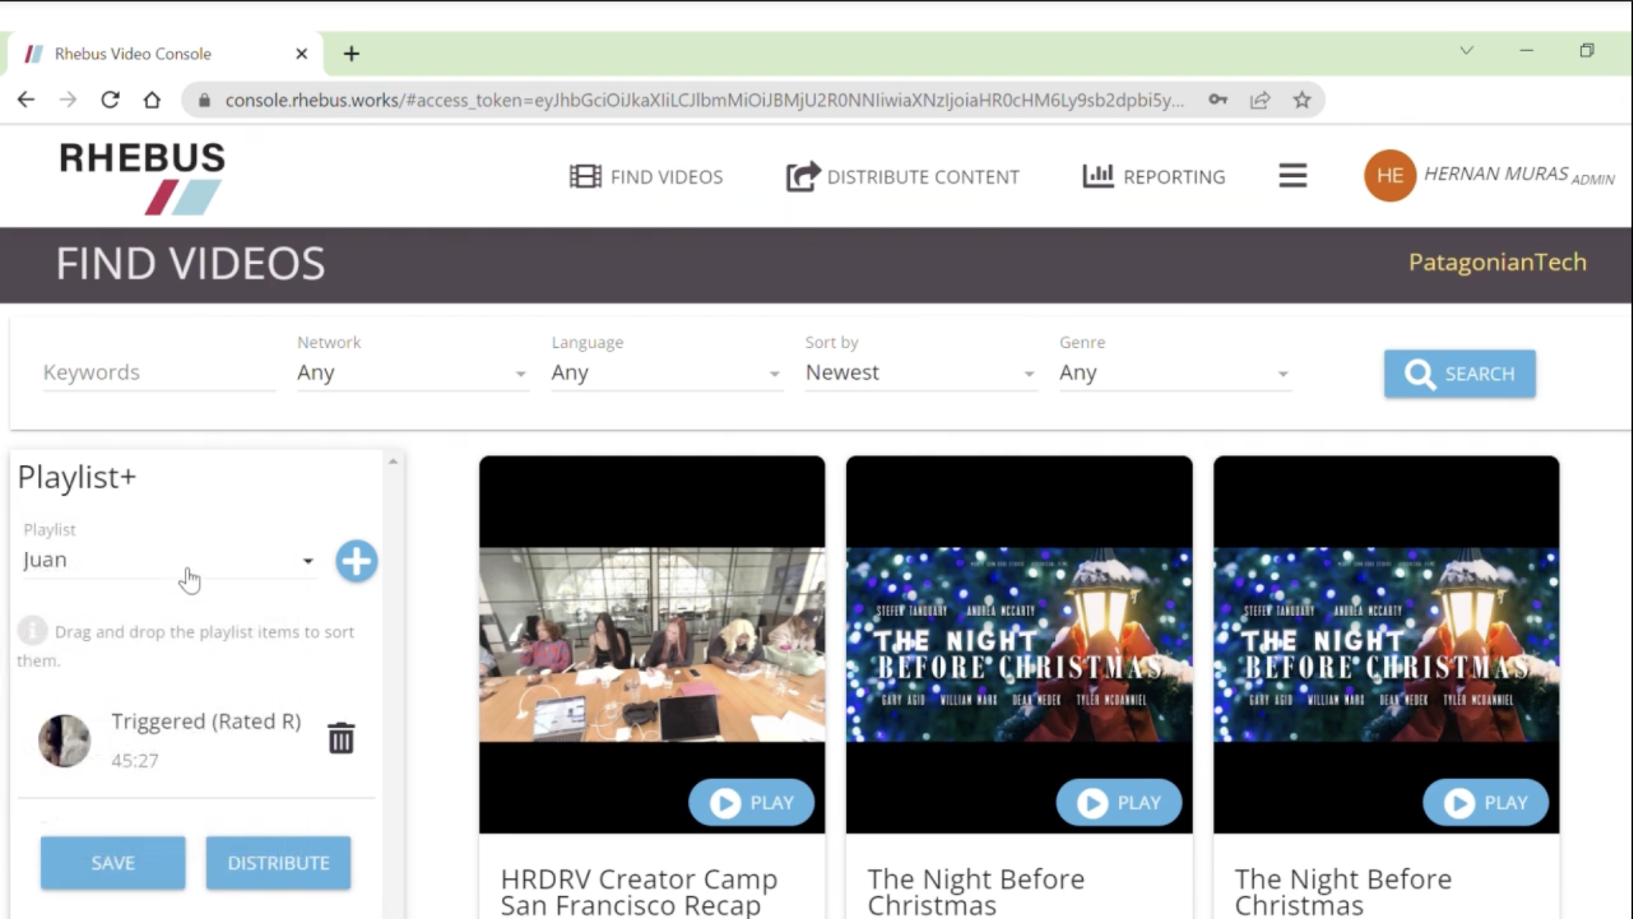Open the middle Night Before Christmas thumbnail

[1019, 644]
